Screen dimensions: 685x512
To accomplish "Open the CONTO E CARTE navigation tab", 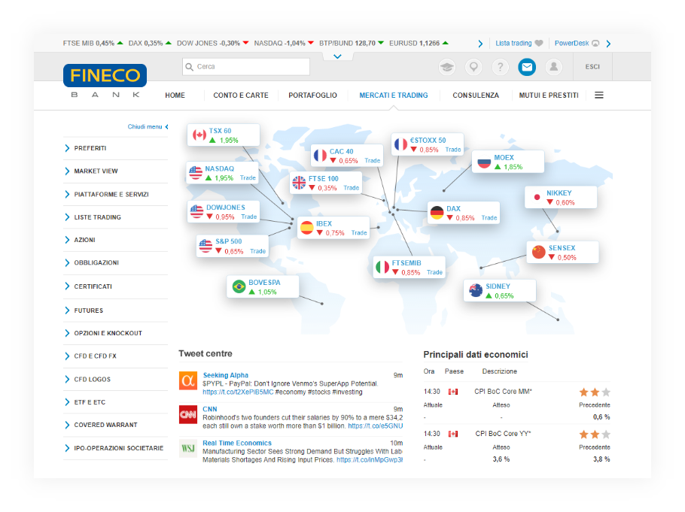I will click(x=241, y=95).
